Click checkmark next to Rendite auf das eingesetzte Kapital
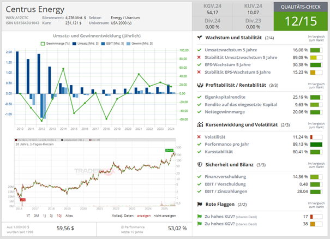This screenshot has width=330, height=239. tap(199, 105)
